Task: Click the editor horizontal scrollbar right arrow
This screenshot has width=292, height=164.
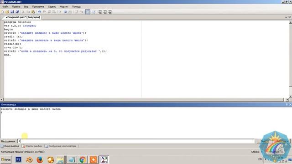Action: pos(287,100)
